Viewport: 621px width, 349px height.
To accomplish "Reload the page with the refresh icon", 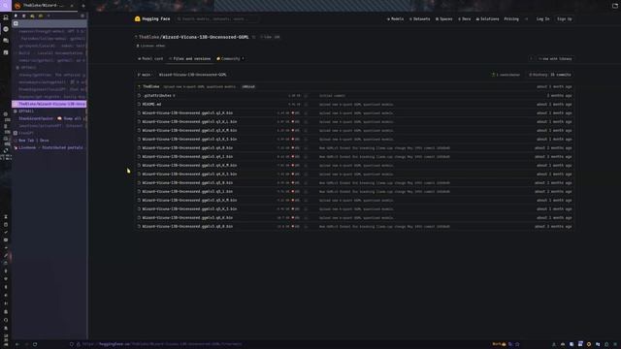I will click(x=35, y=344).
